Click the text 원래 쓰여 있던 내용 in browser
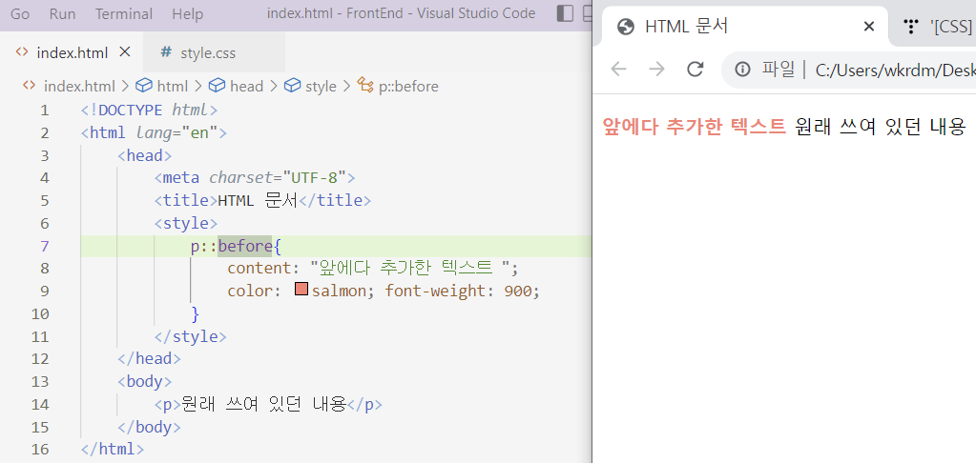976x463 pixels. (880, 126)
